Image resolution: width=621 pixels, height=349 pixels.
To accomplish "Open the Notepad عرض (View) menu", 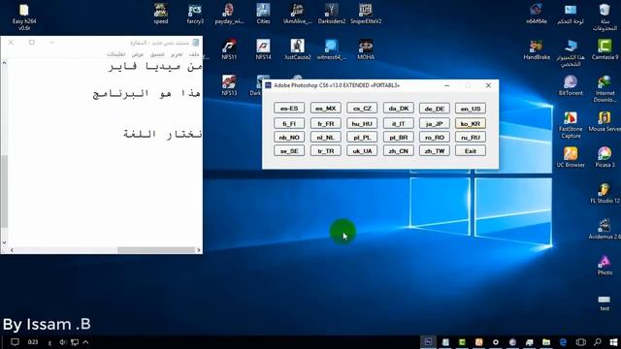I will click(138, 54).
